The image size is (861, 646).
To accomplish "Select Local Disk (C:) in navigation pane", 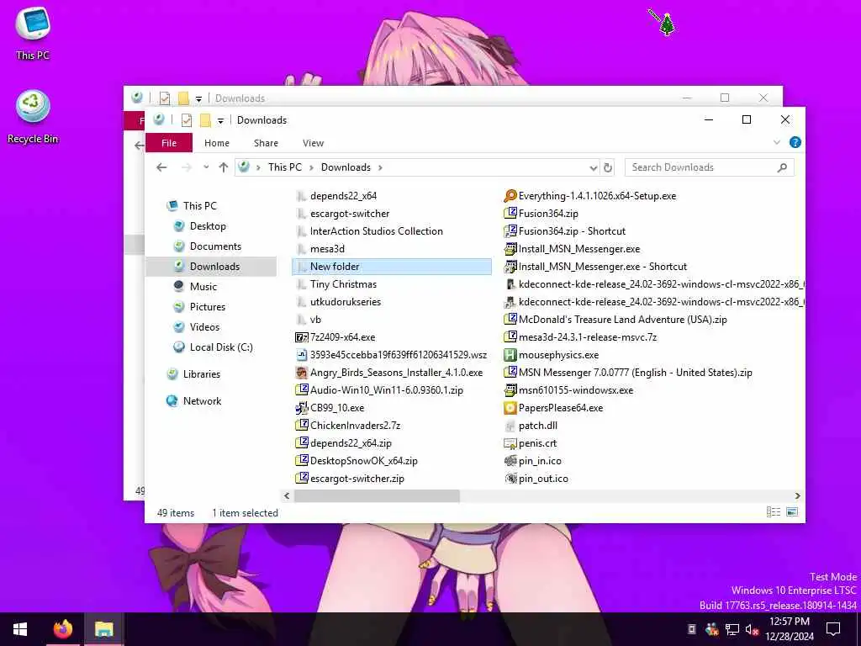I will (x=221, y=347).
